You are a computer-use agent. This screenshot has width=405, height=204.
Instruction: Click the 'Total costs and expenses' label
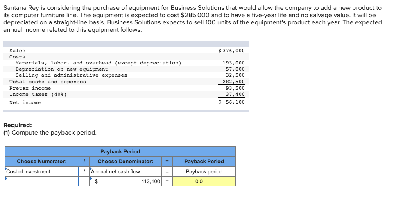(48, 82)
